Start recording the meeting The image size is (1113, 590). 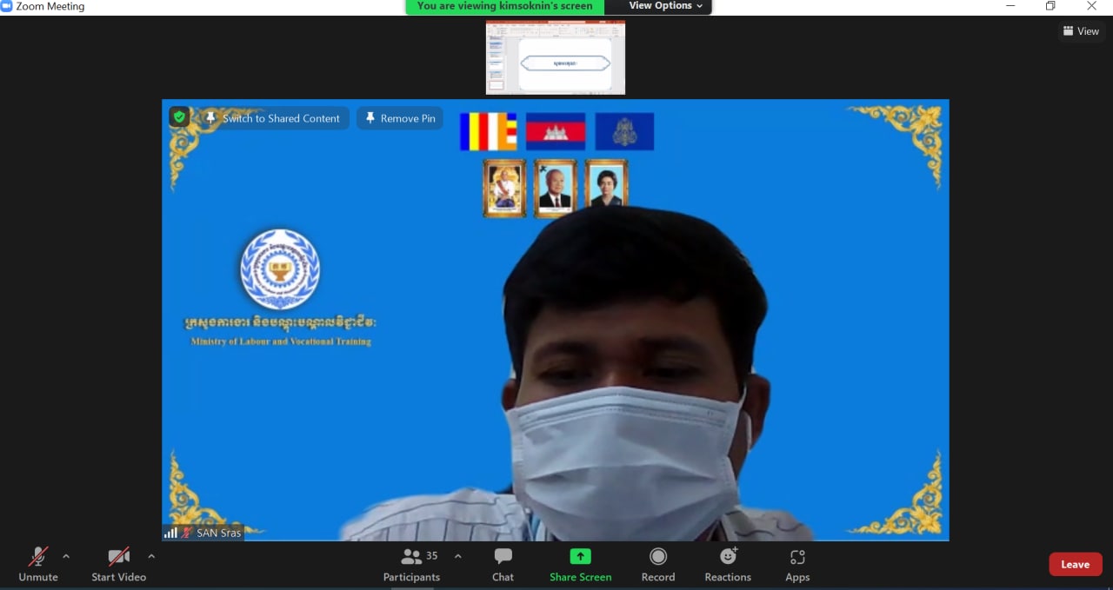point(658,557)
